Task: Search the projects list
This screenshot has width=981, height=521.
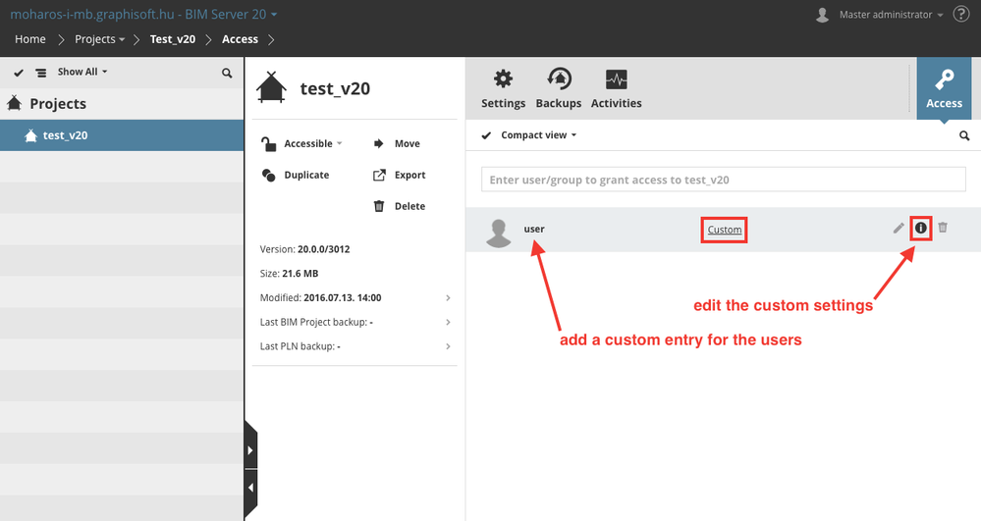Action: click(227, 74)
